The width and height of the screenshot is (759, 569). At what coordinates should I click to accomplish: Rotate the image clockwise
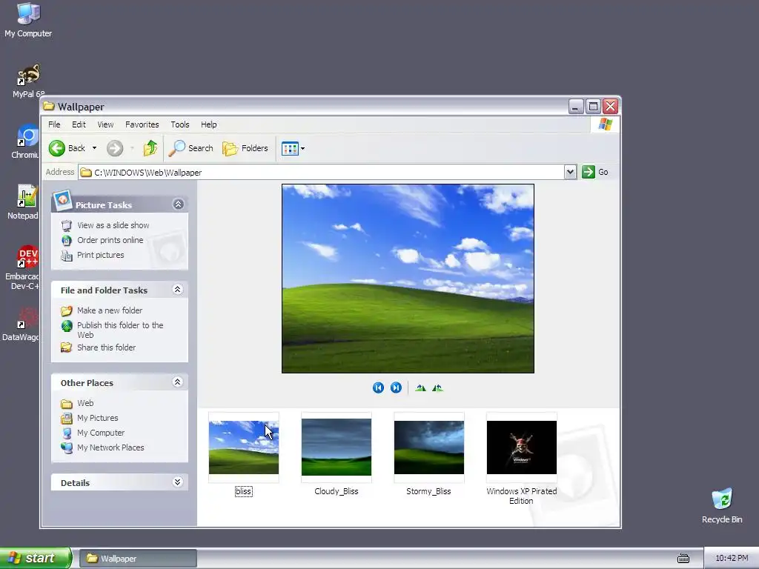[420, 387]
